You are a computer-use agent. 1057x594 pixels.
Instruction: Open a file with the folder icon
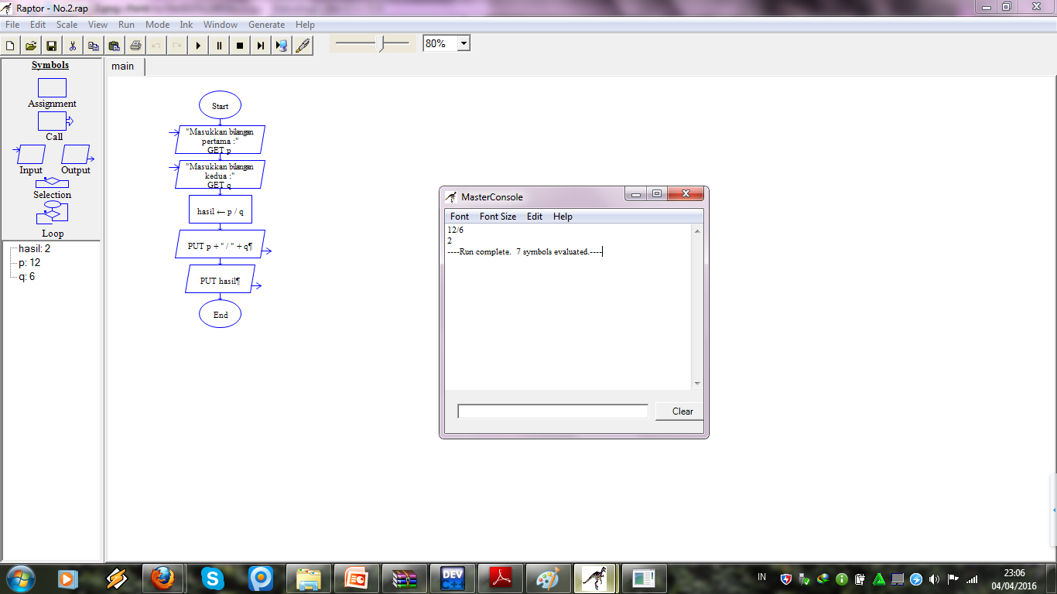point(31,46)
